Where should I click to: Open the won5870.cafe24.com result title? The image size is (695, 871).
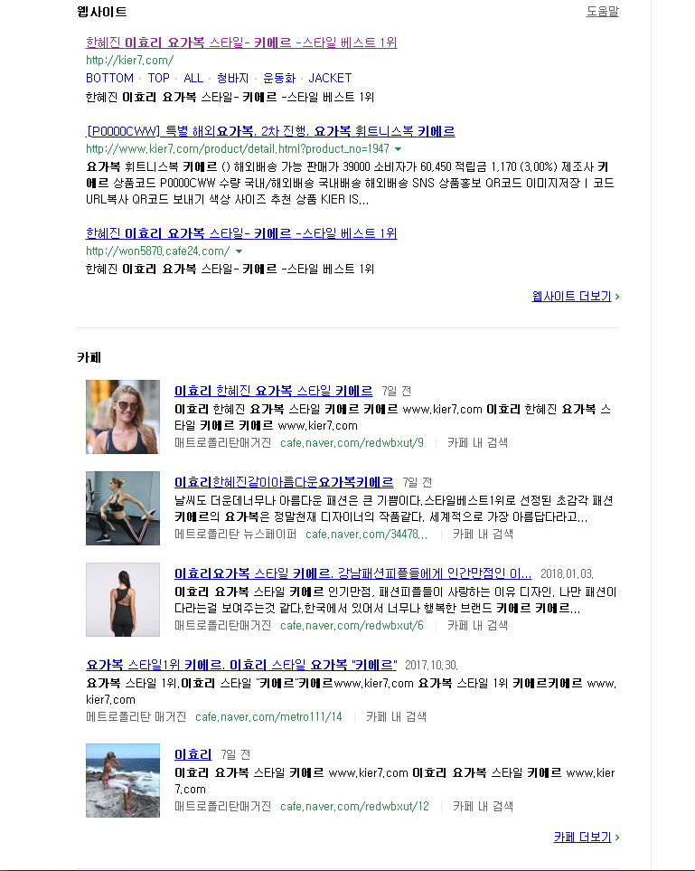241,233
